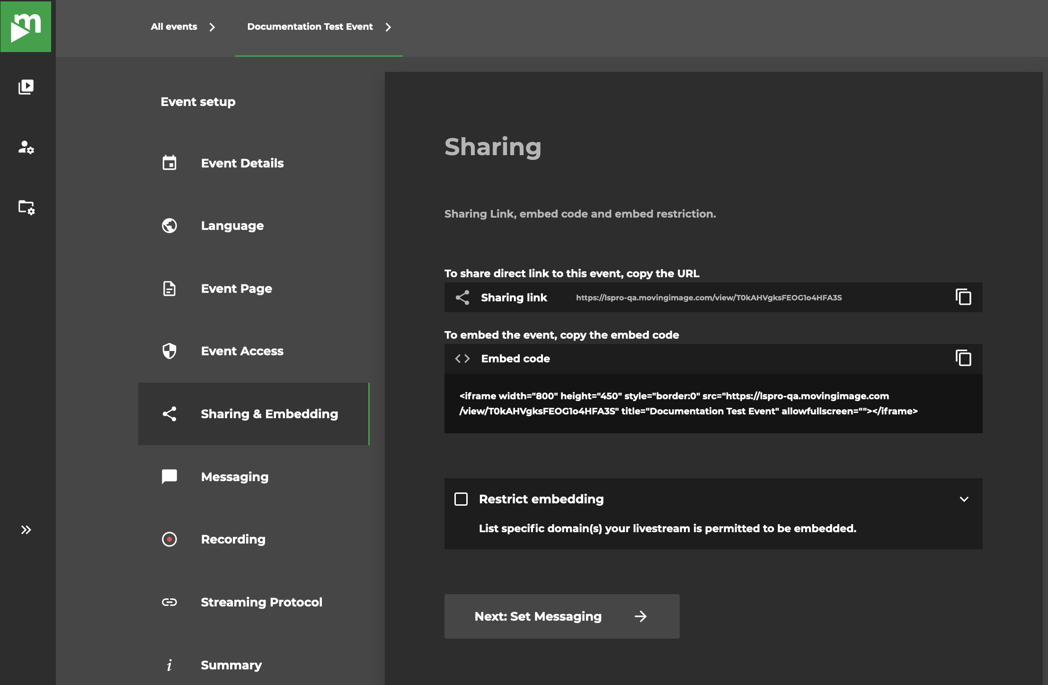Click the code brackets icon for Embed code
This screenshot has width=1048, height=685.
pos(462,359)
